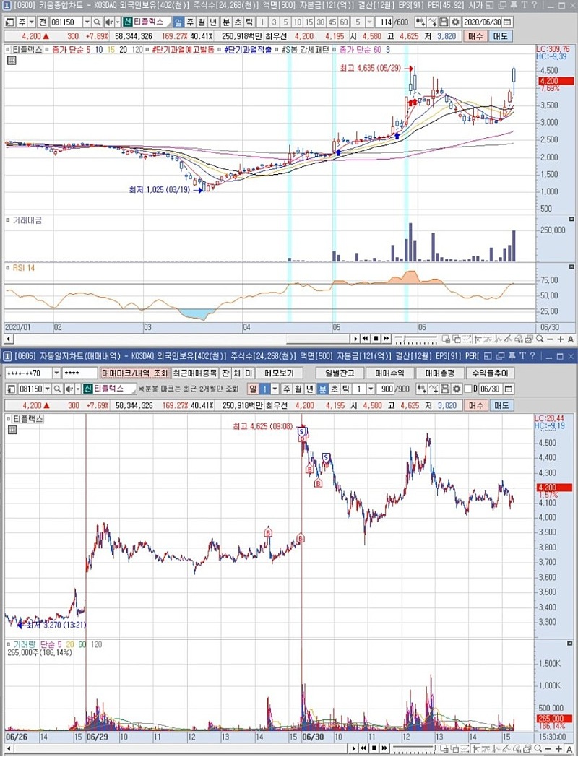Open the calendar picker next to 2020/06/30
This screenshot has height=757, width=578.
point(506,22)
